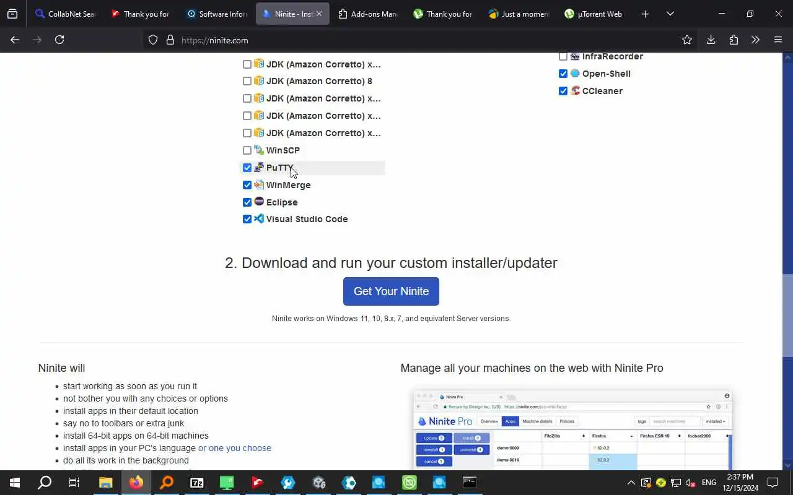
Task: Click the Visual Studio Code logo icon
Action: point(259,218)
